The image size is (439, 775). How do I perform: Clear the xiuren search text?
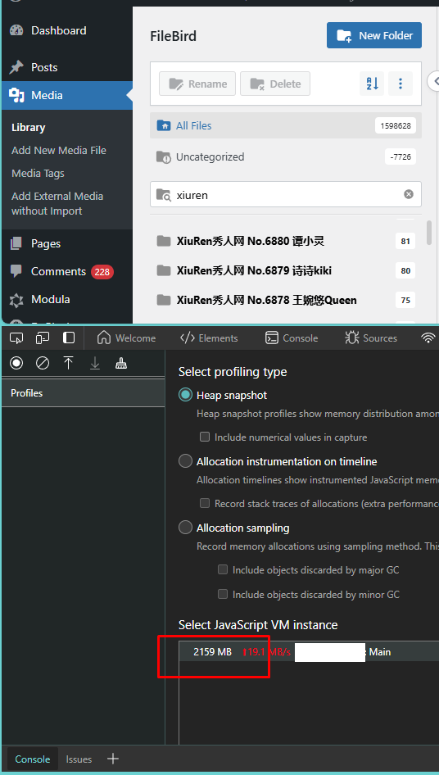coord(409,194)
